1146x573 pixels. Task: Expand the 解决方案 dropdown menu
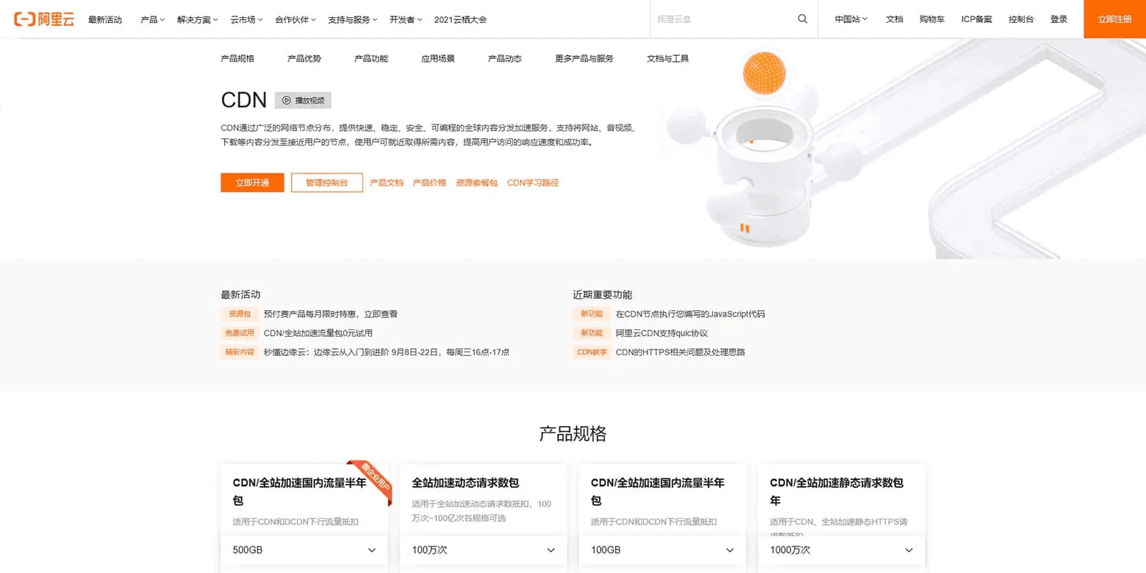tap(197, 19)
